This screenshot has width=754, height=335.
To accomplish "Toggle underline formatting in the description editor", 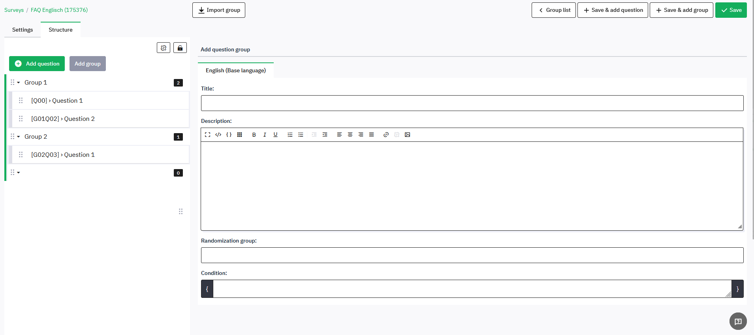I will tap(275, 135).
